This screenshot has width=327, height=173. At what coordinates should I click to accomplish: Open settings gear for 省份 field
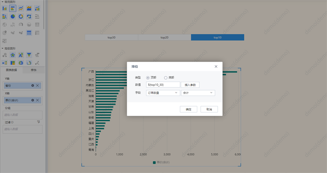coord(33,86)
